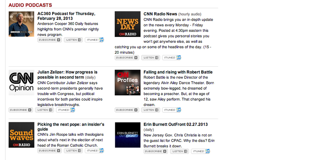Screen dimensions: 314x160
Task: Open Erin Burnett OutFront in iTunes
Action: [x=200, y=151]
